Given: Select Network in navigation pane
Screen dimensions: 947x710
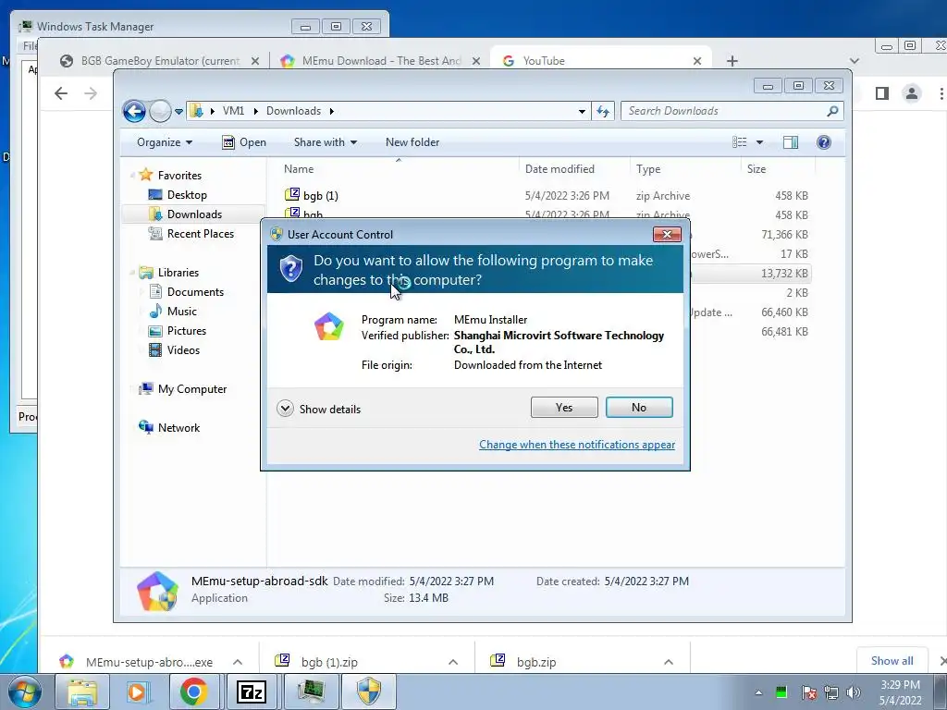Looking at the screenshot, I should pyautogui.click(x=178, y=428).
